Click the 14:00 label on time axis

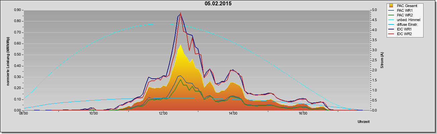tap(233, 114)
